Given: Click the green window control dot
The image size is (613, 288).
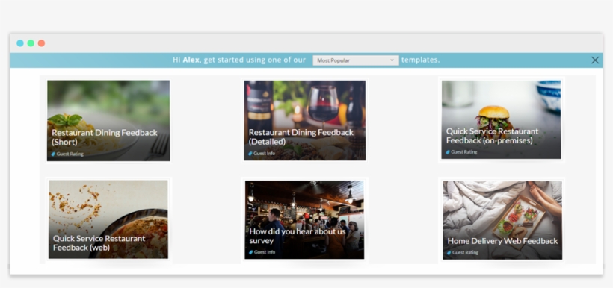Looking at the screenshot, I should click(31, 43).
